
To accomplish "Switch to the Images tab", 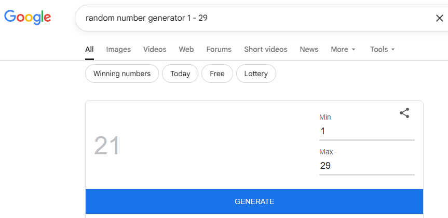I will pyautogui.click(x=118, y=49).
